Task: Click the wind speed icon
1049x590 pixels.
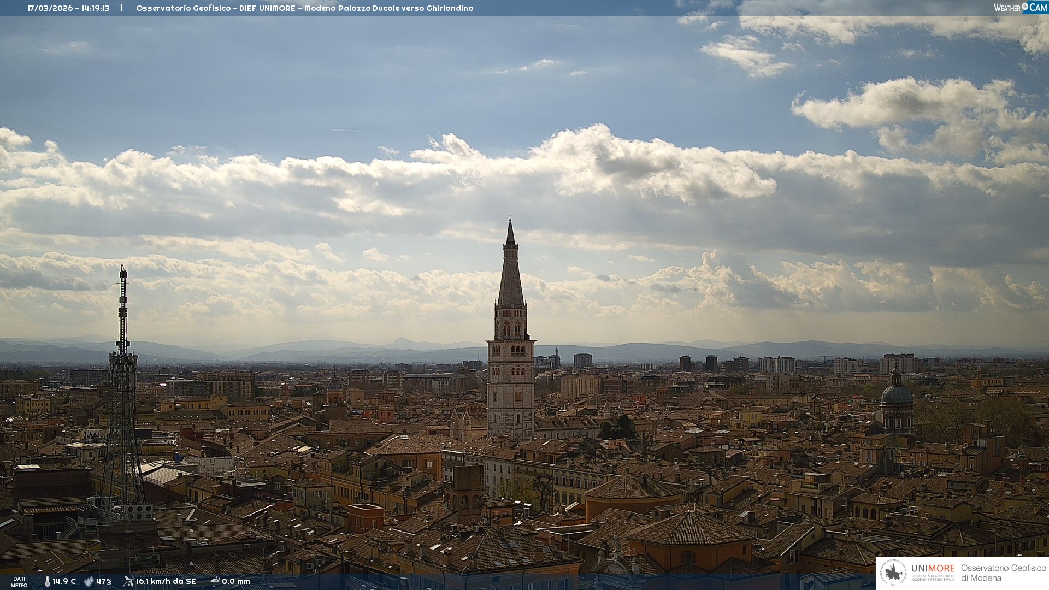Action: [128, 581]
